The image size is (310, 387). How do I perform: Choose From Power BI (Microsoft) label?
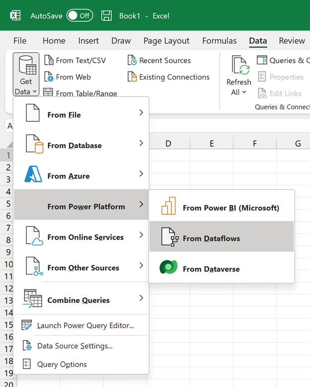click(x=231, y=208)
